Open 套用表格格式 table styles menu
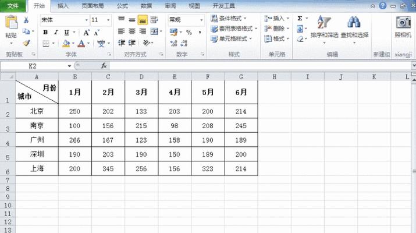Viewport: 416px width, 233px height. 234,29
